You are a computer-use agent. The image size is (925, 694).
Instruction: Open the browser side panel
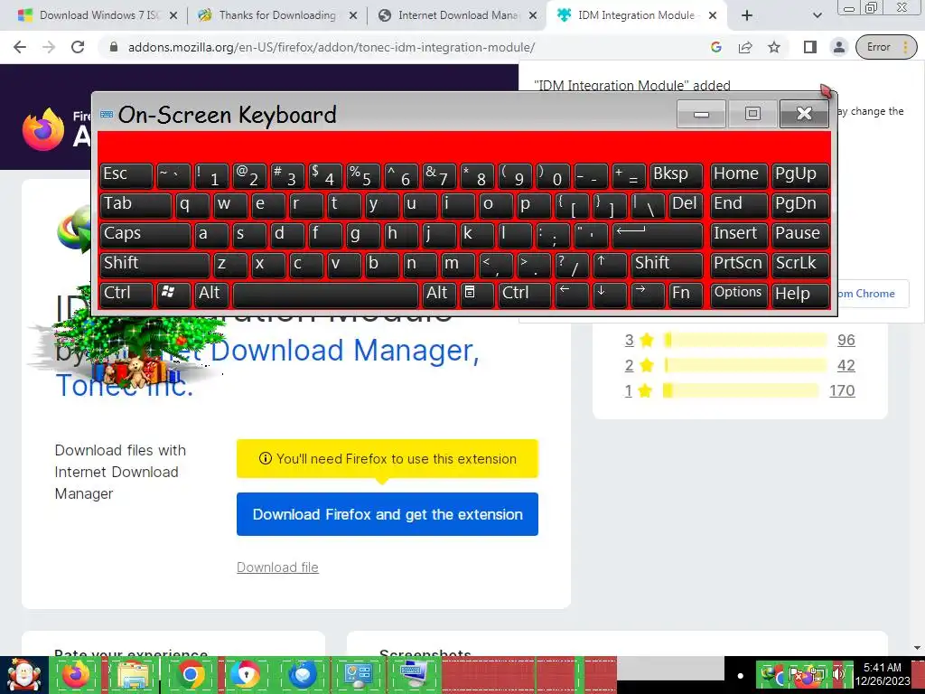810,47
